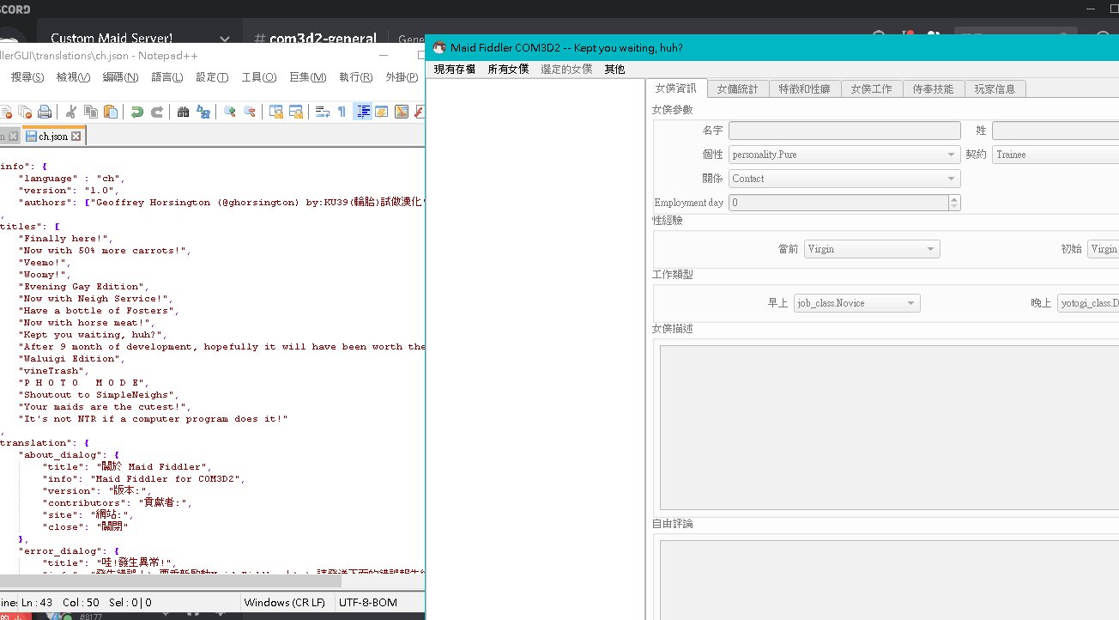The height and width of the screenshot is (620, 1119).
Task: Click the user-defined language icon in Notepad++
Action: pyautogui.click(x=382, y=112)
